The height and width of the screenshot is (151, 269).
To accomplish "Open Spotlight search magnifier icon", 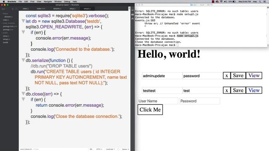I will (x=260, y=1).
